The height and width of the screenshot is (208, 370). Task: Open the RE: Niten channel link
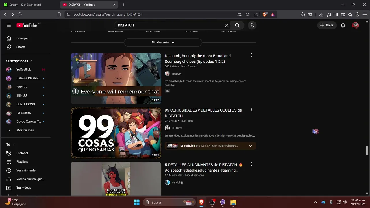(x=177, y=128)
